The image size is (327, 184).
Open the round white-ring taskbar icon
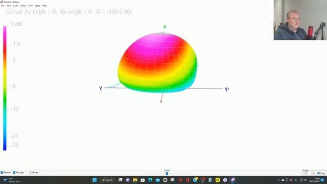tap(165, 180)
